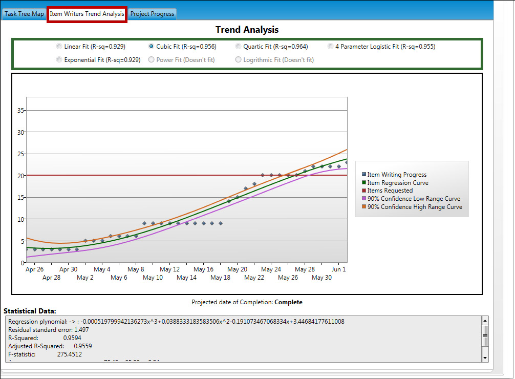
Task: Select the Cubic Fit option
Action: 152,47
